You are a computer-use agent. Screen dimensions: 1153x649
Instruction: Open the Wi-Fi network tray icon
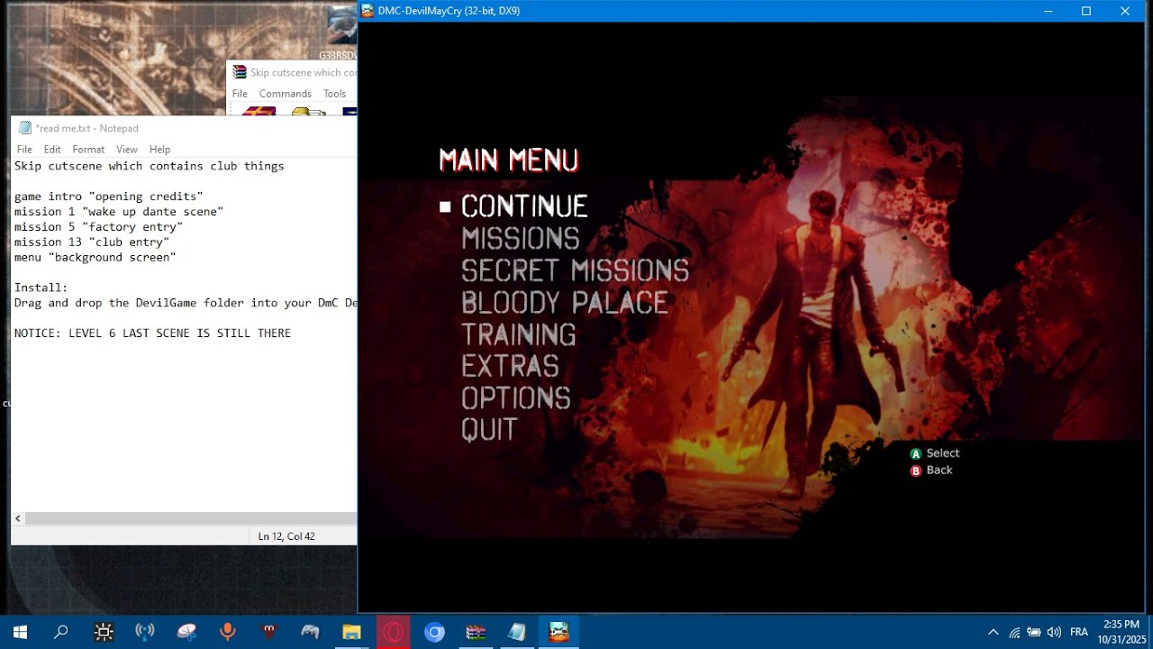1014,632
